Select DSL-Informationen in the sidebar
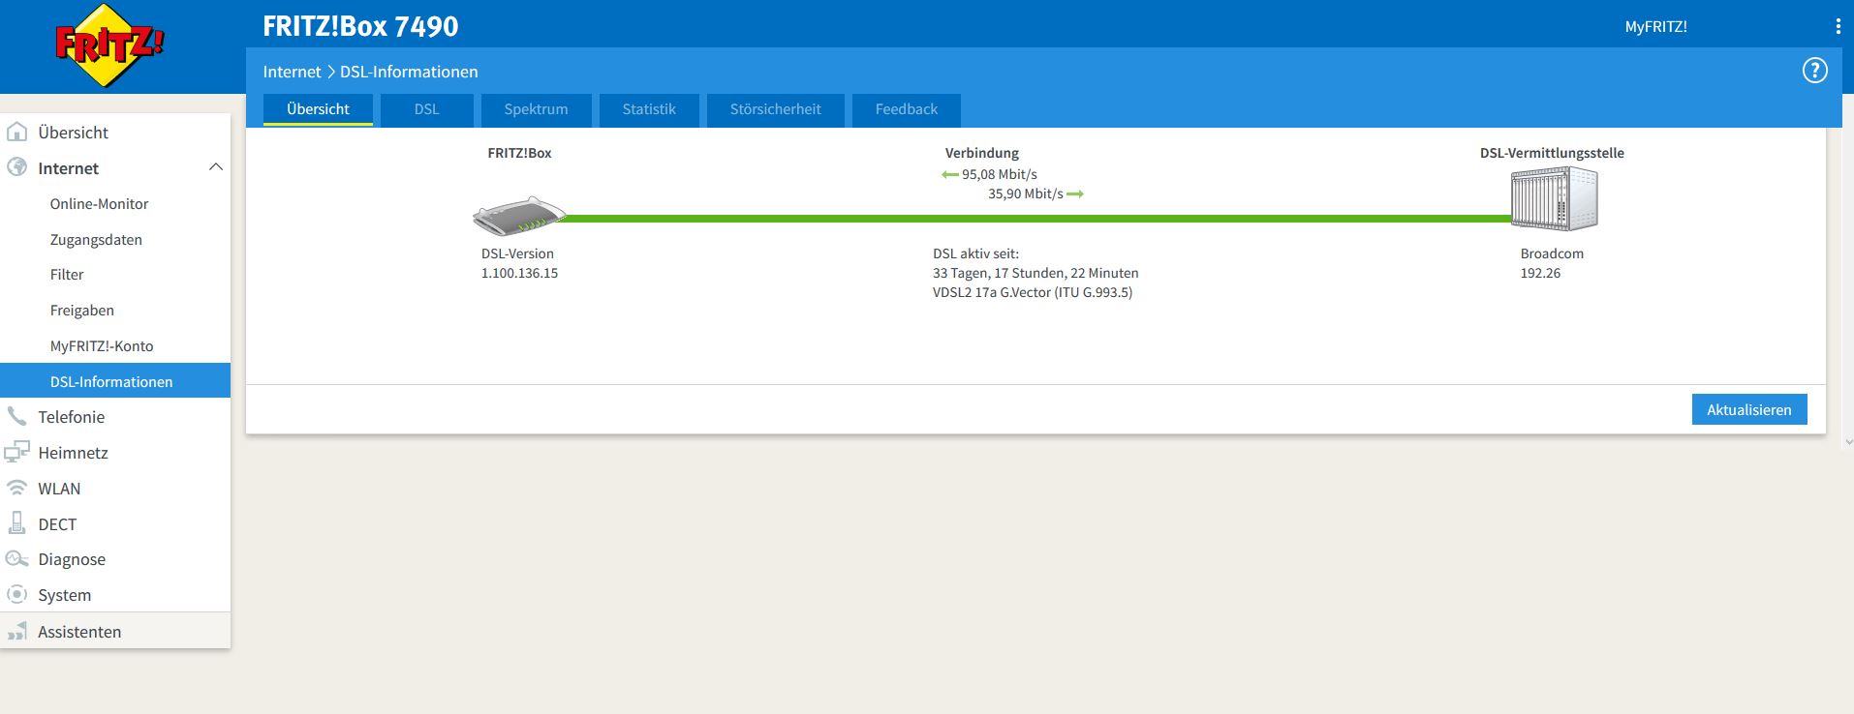Viewport: 1854px width, 714px height. click(x=115, y=381)
